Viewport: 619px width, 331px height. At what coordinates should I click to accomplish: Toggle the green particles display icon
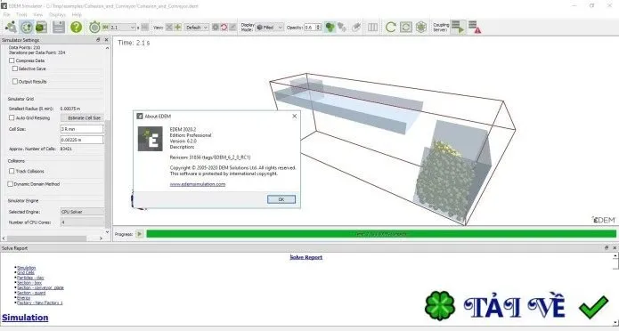click(x=330, y=27)
